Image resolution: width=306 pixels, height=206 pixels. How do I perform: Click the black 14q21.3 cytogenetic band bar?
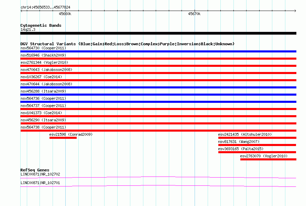pyautogui.click(x=158, y=33)
